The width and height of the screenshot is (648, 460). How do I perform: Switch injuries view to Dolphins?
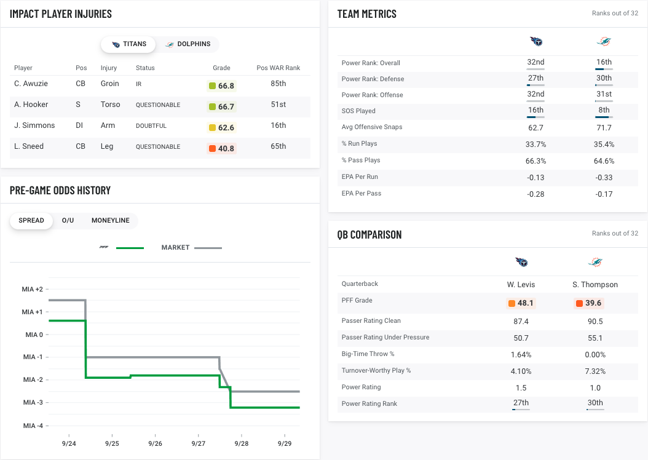[x=188, y=44]
